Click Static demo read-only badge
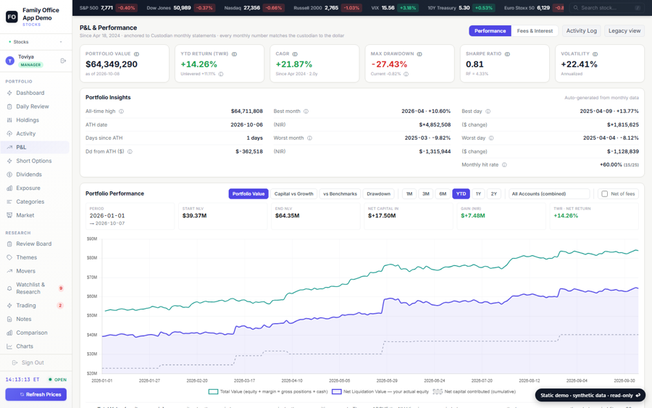The image size is (652, 408). click(x=590, y=395)
